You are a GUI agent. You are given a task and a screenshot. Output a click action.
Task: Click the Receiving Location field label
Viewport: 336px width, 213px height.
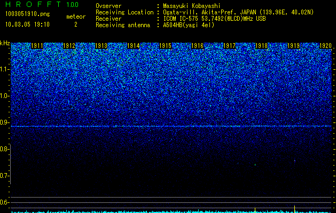[124, 12]
